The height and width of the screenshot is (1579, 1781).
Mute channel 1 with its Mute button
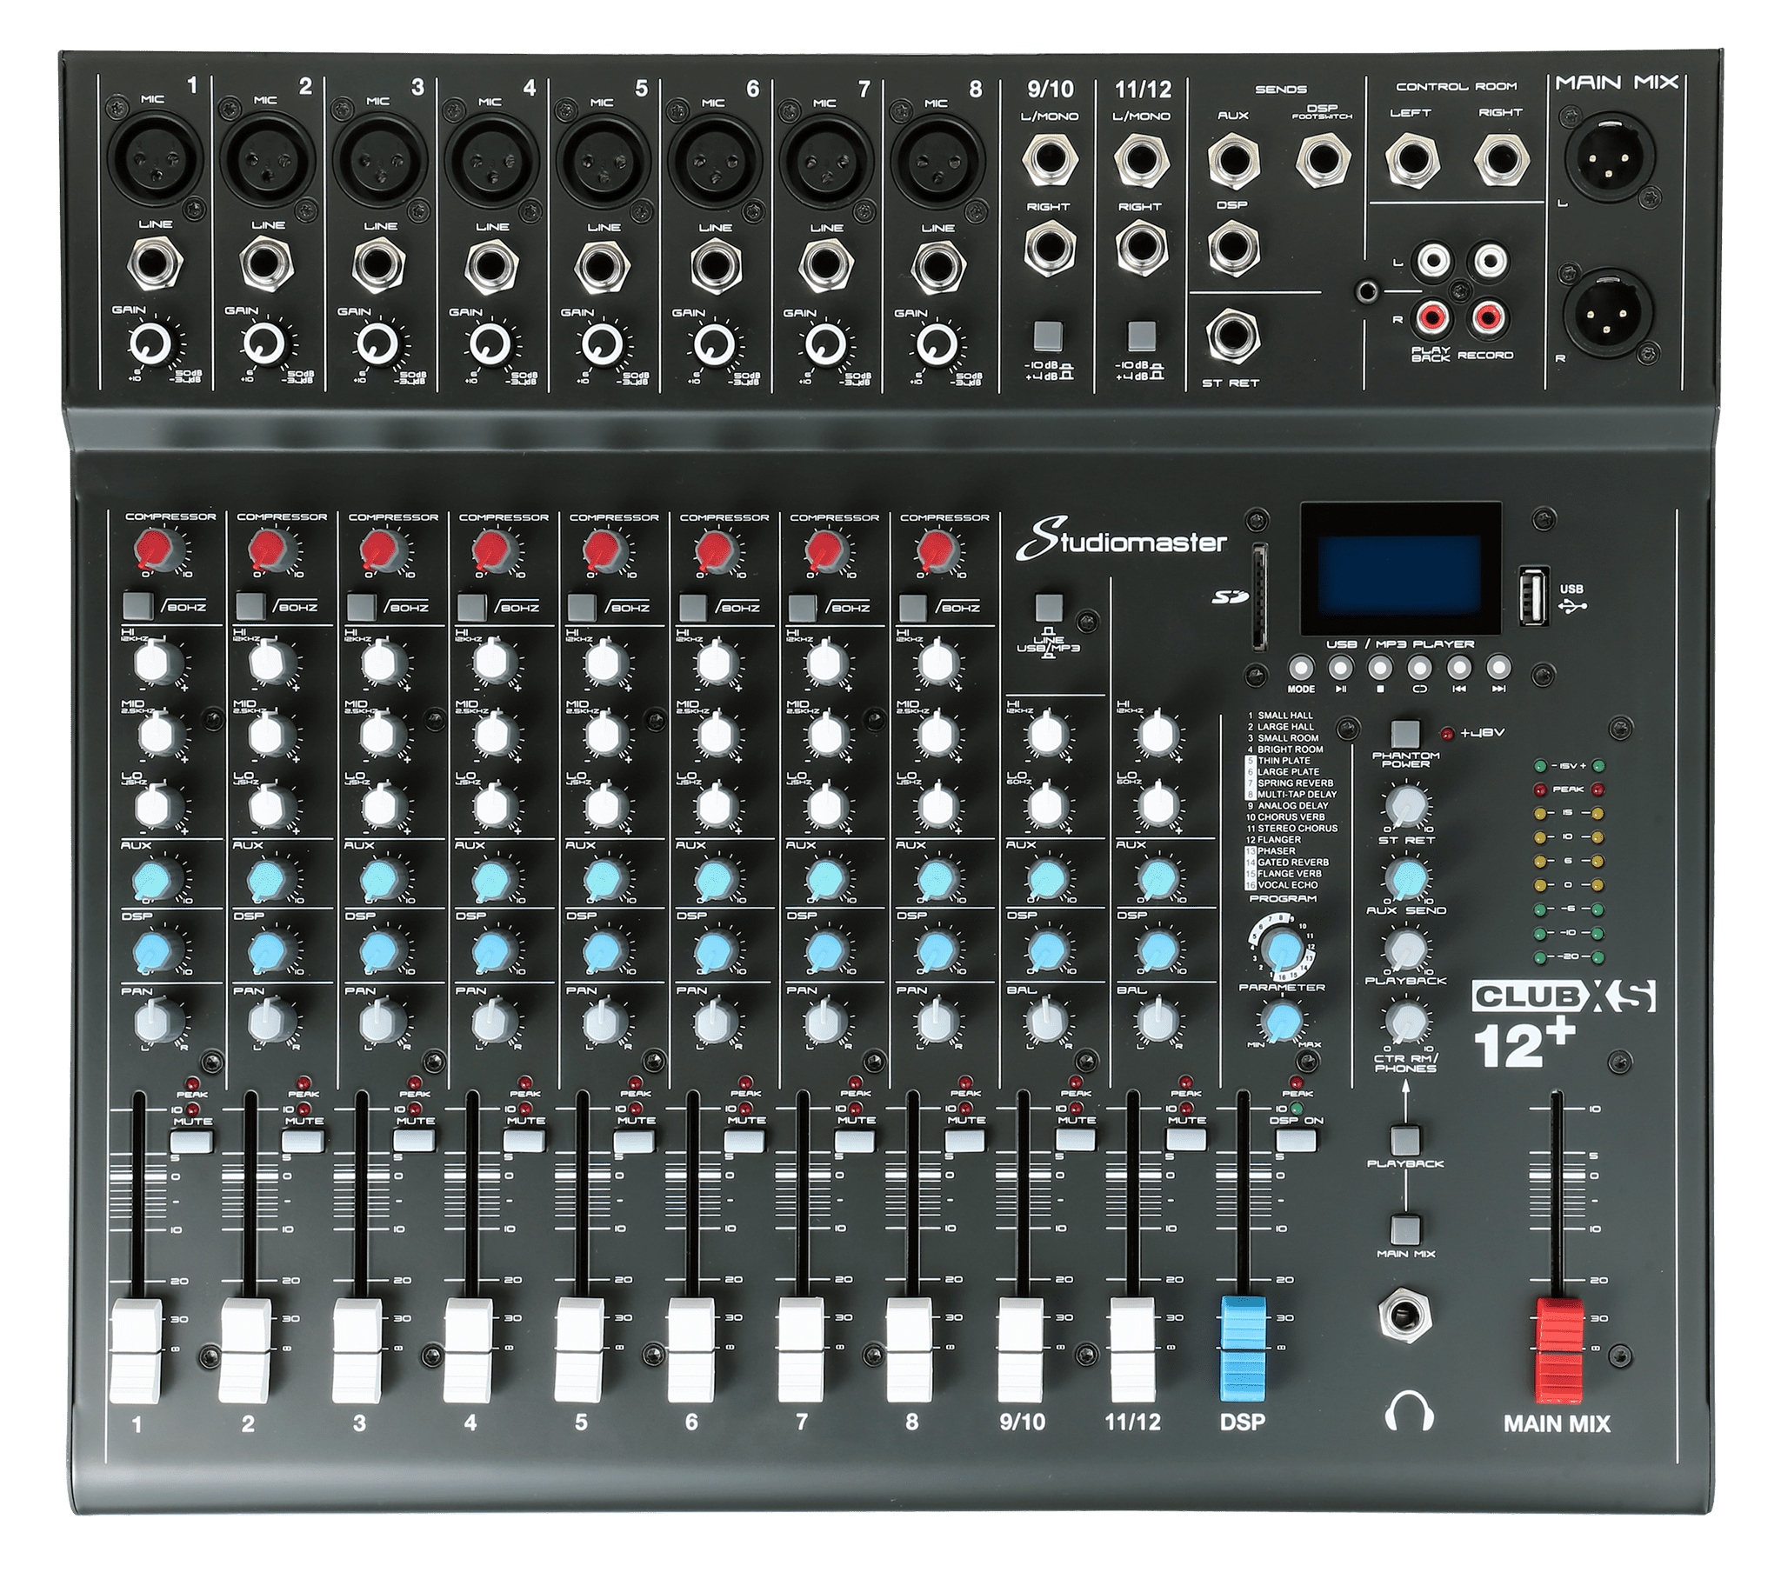[191, 1142]
